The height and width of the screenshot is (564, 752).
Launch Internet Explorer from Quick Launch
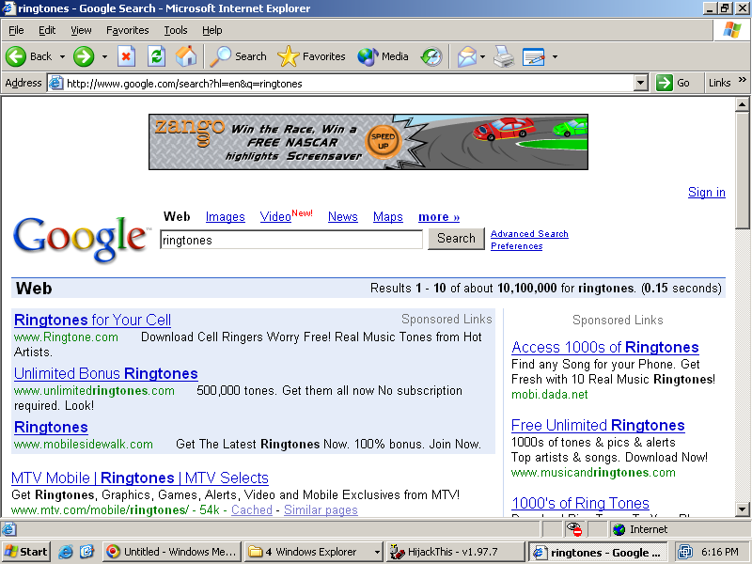pyautogui.click(x=65, y=552)
